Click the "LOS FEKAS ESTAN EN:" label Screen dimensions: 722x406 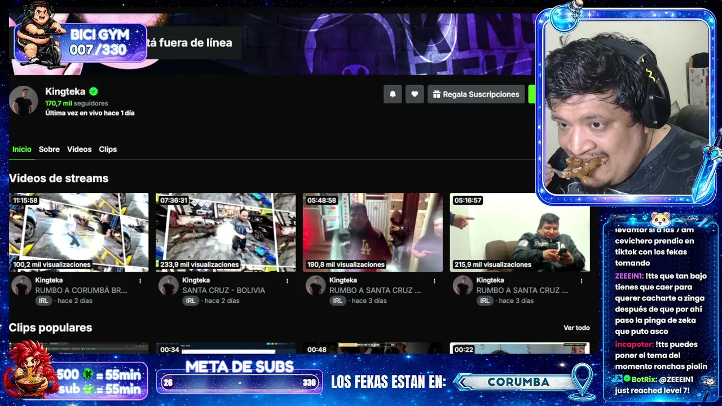click(388, 382)
